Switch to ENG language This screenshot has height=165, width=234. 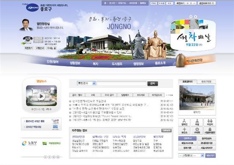[x=154, y=3]
